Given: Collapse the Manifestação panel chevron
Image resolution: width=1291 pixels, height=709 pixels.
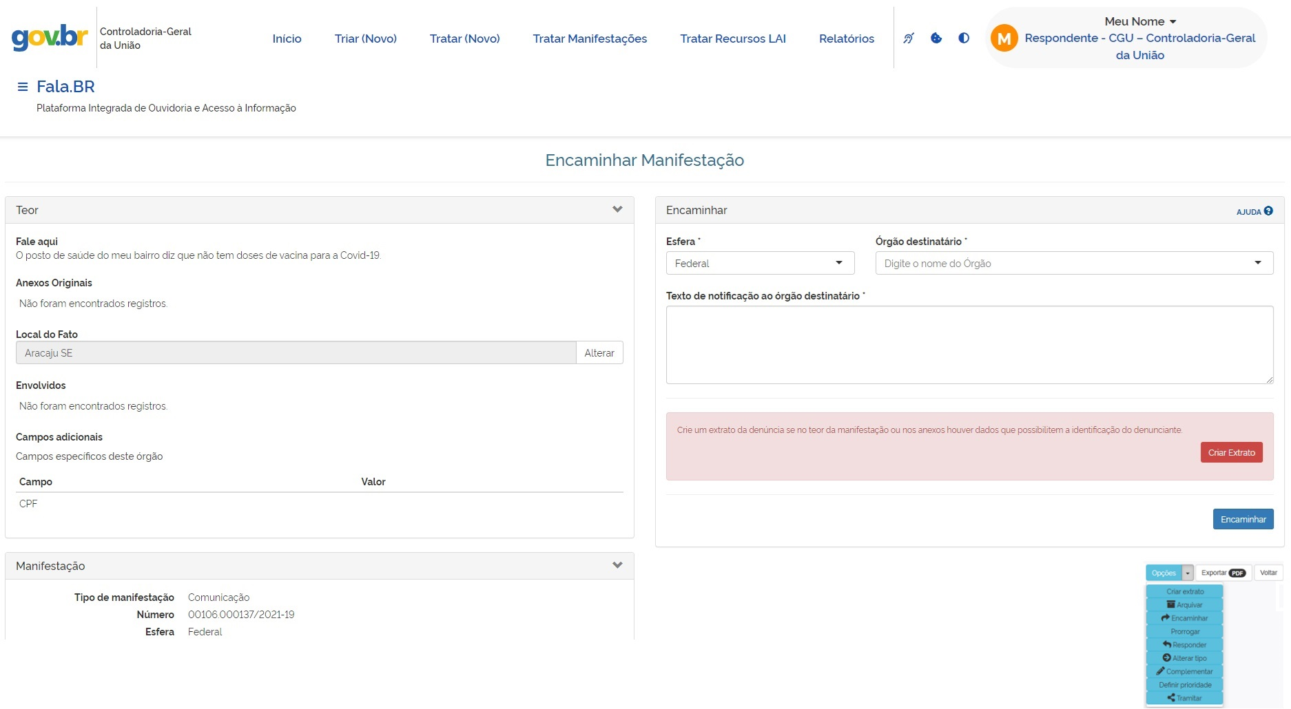Looking at the screenshot, I should (617, 566).
